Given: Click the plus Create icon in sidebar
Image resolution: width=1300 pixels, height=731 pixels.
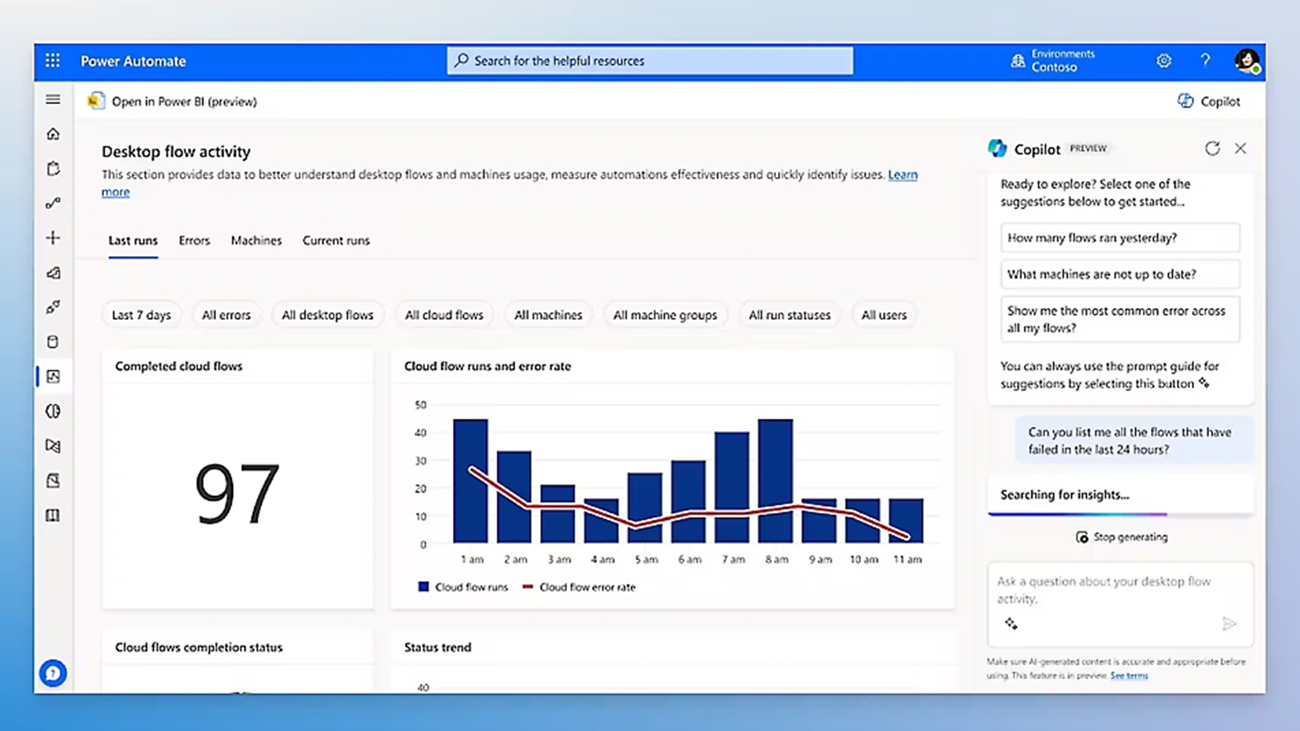Looking at the screenshot, I should [x=53, y=238].
